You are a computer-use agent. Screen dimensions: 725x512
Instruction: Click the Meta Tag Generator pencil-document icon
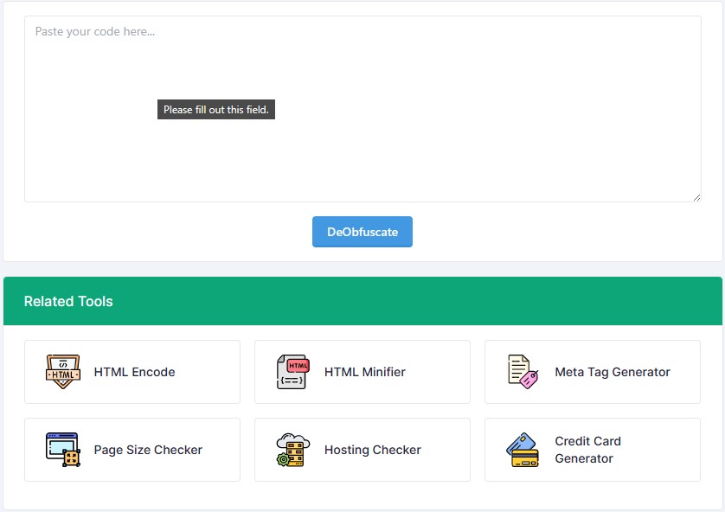tap(521, 372)
